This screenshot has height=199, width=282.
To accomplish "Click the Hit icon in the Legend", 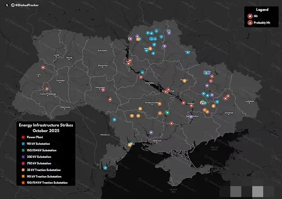I will coord(250,16).
